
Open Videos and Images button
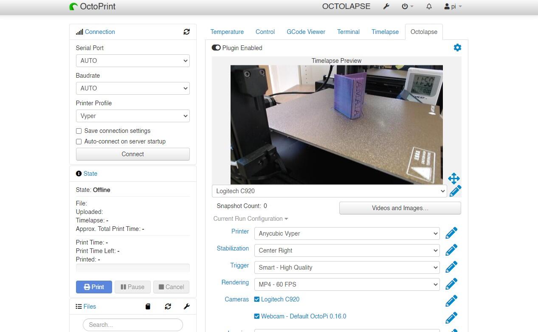click(x=400, y=208)
